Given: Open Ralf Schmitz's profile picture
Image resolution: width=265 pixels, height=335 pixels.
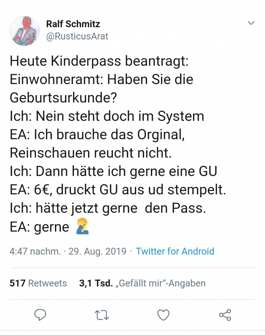Looking at the screenshot, I should pyautogui.click(x=25, y=31).
